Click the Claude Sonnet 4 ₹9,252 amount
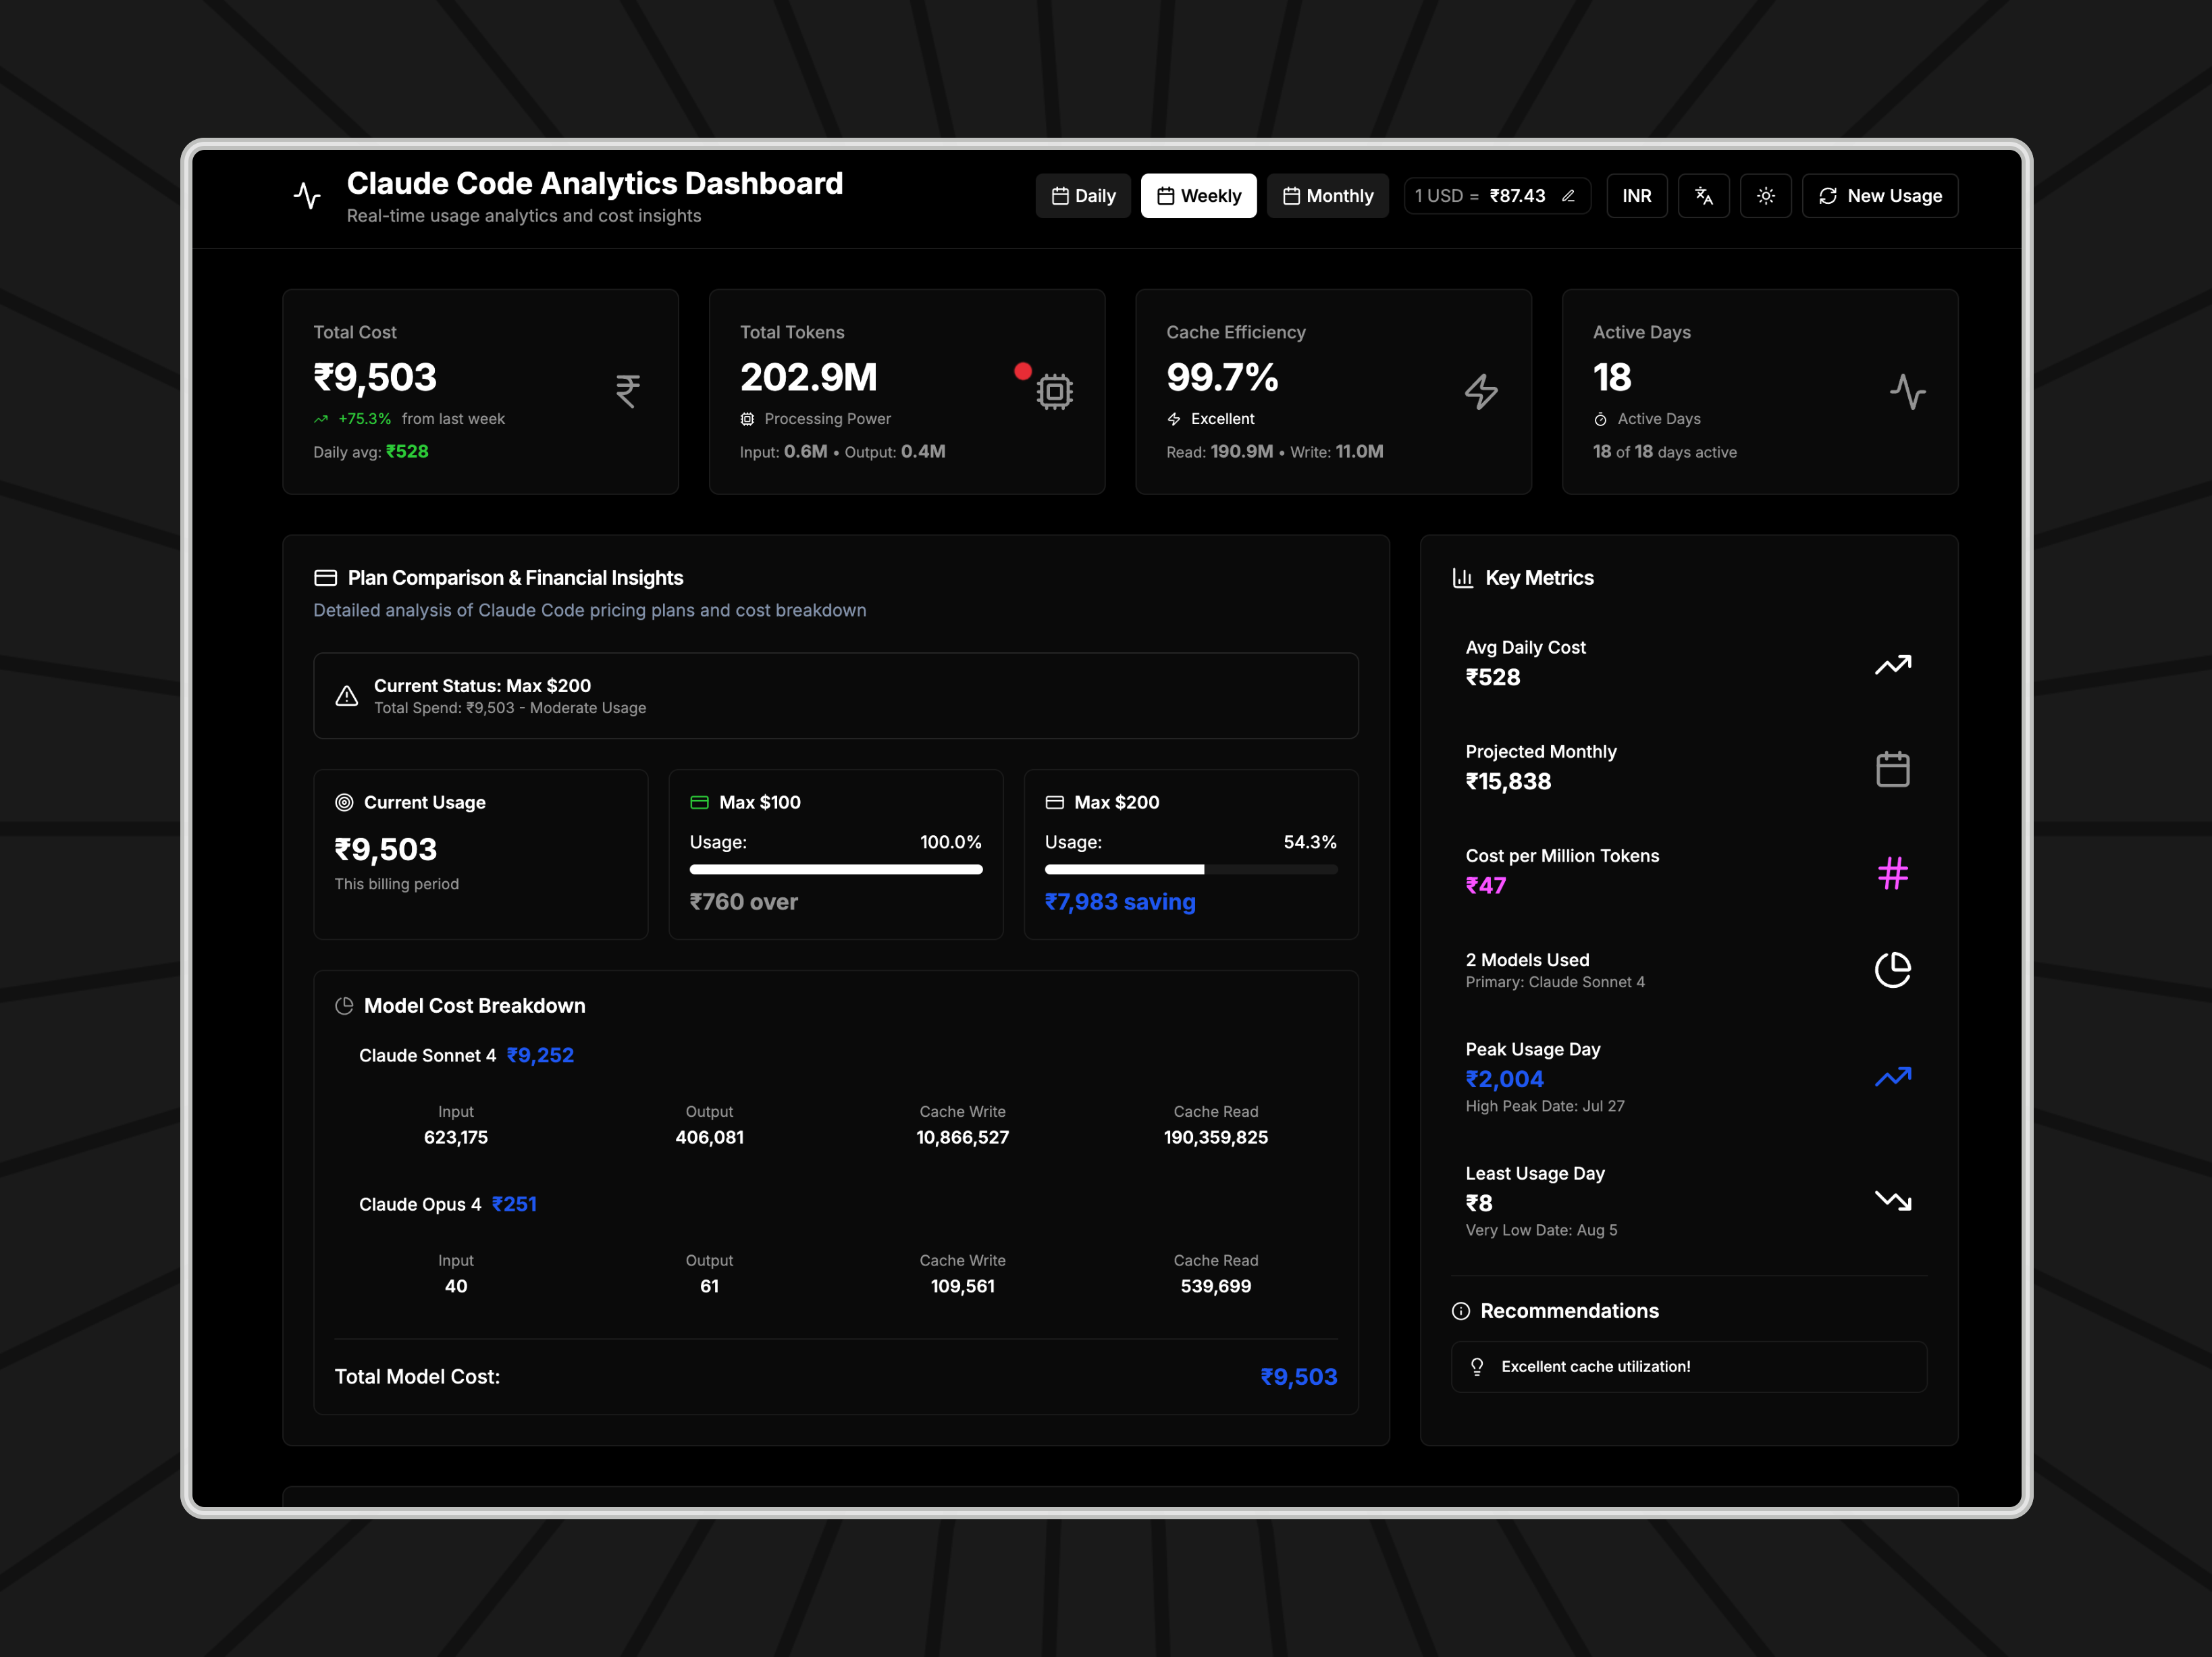Screen dimensions: 2212x1657 pos(540,1055)
